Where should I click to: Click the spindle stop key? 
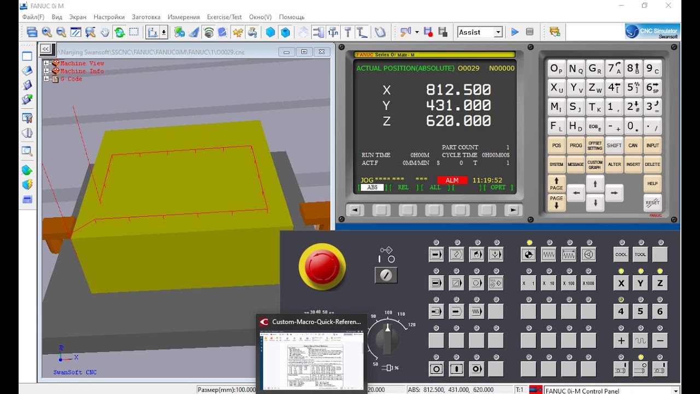640,369
